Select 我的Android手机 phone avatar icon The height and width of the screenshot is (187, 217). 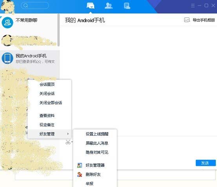coord(7,58)
